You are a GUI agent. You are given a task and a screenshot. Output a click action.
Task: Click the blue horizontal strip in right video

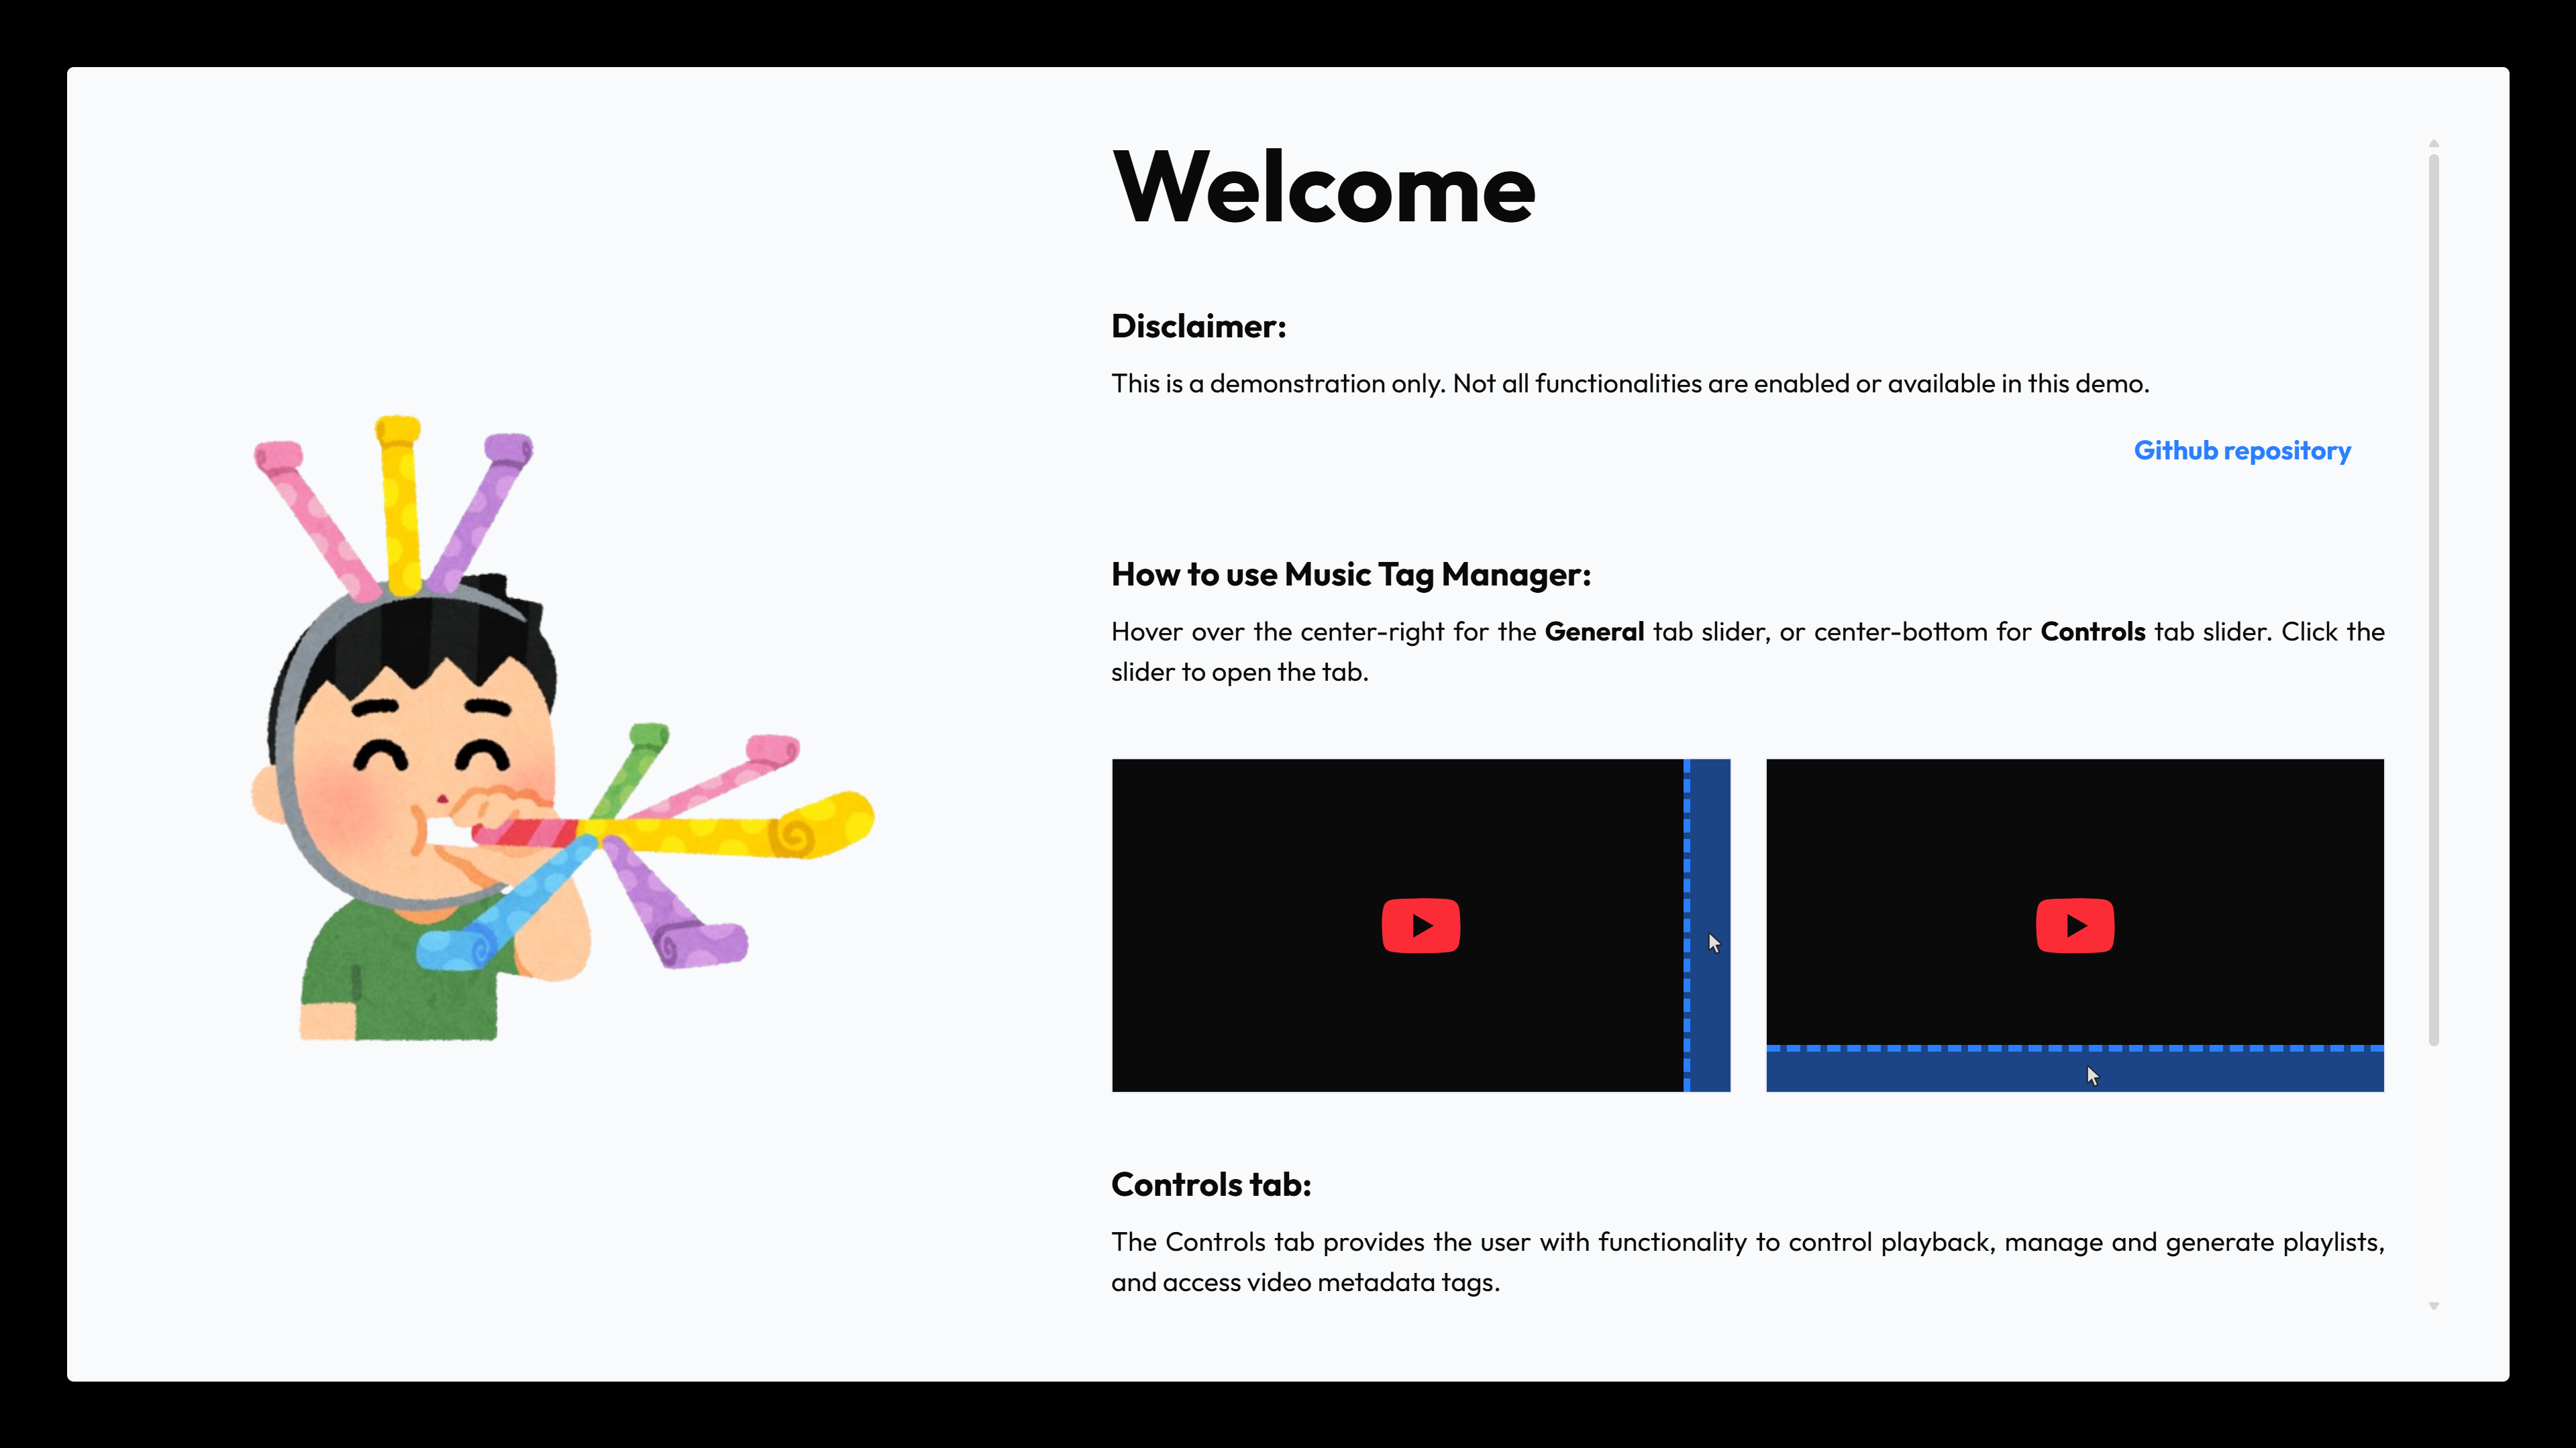(1950, 1071)
